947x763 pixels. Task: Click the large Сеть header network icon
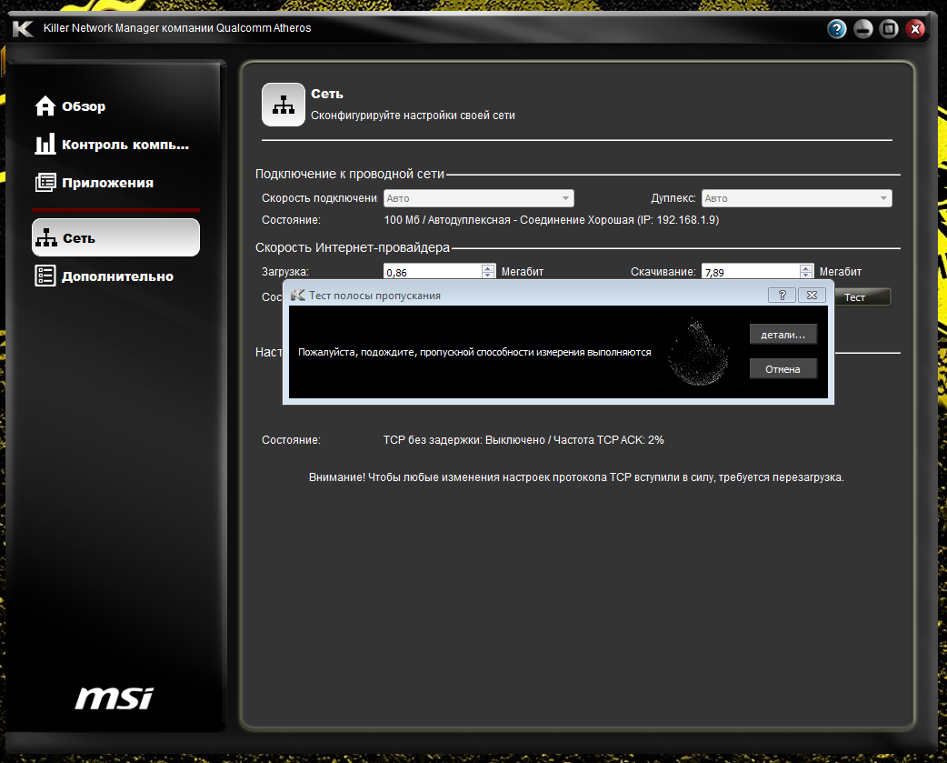coord(284,105)
